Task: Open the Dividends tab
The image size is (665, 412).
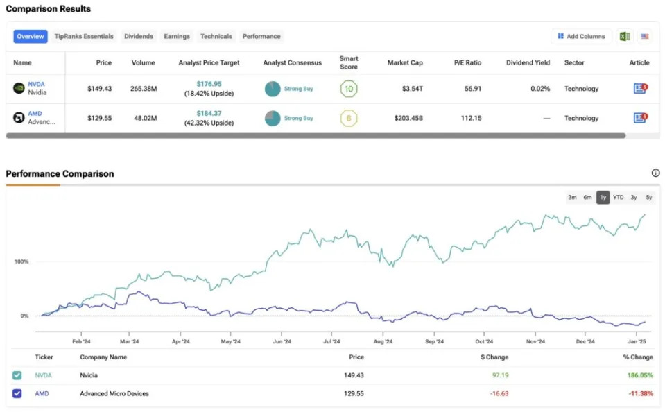Action: [x=139, y=37]
